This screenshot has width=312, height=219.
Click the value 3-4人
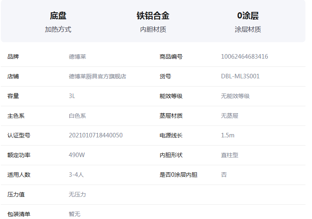(x=76, y=175)
